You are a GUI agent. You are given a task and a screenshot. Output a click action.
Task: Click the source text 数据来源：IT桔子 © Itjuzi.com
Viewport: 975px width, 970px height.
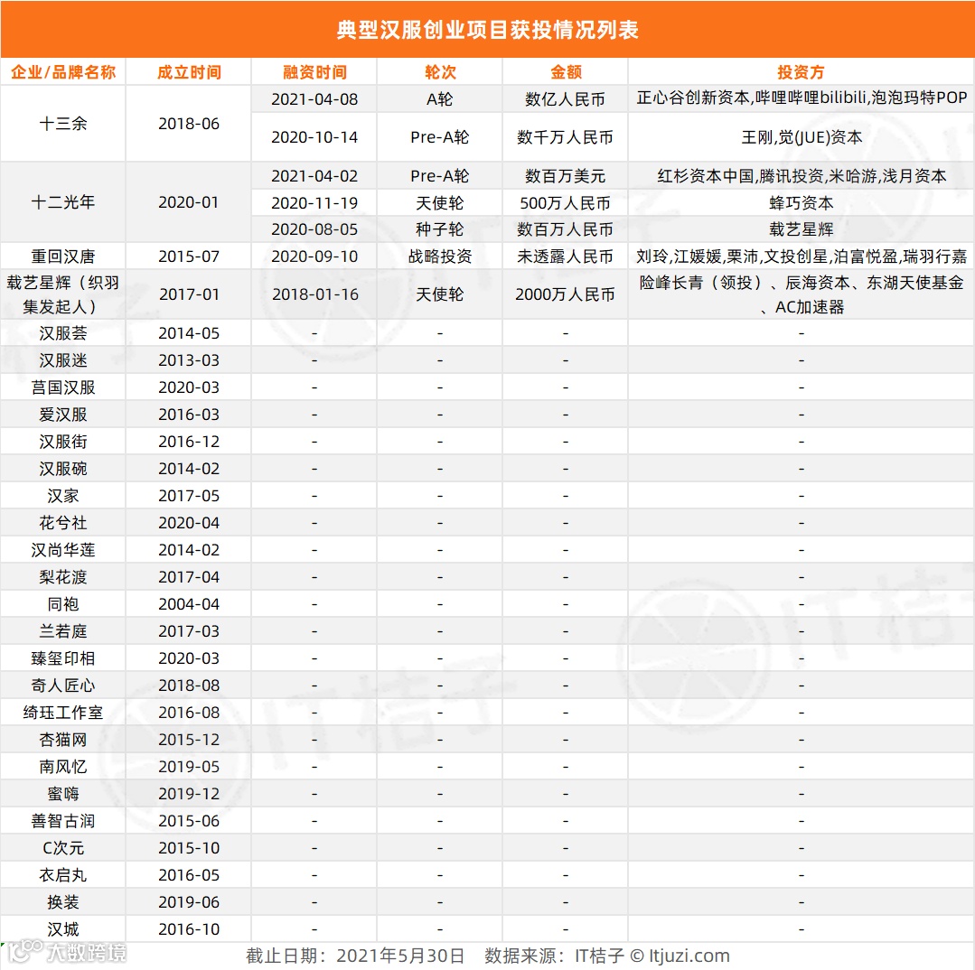coord(607,956)
